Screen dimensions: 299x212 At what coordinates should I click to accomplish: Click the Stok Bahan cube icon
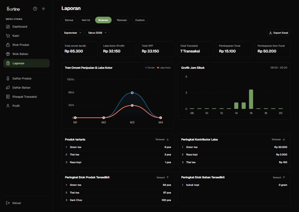[x=8, y=54]
